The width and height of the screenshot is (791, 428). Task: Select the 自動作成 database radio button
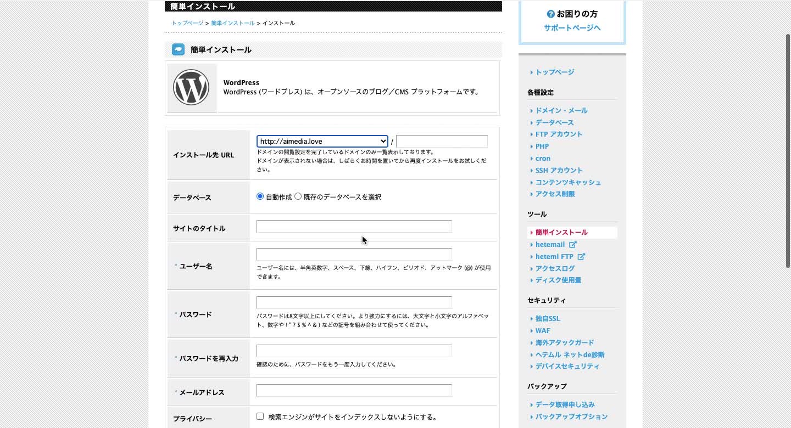pyautogui.click(x=260, y=196)
